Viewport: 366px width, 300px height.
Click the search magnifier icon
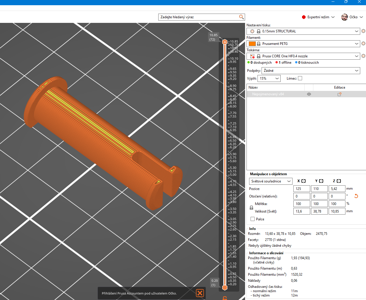[241, 17]
